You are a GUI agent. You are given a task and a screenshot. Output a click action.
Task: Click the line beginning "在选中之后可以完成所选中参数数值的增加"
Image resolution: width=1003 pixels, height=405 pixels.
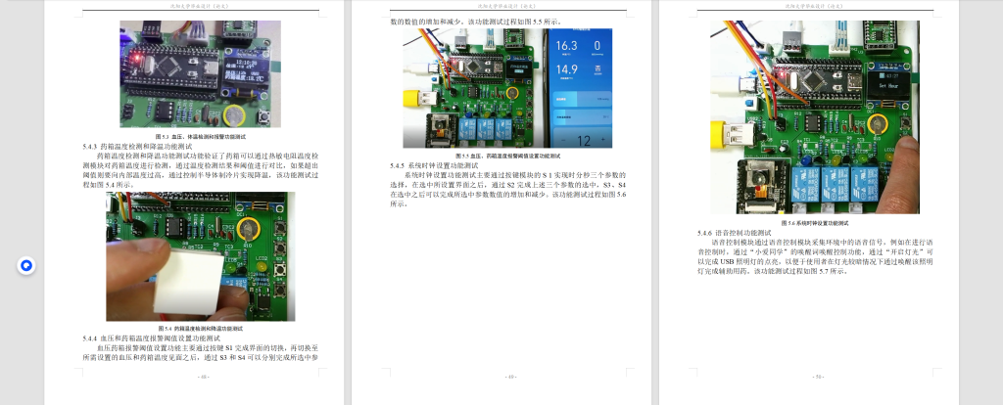[508, 195]
